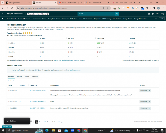
Task: Select the Positive feedback tab
Action: [x=19, y=77]
